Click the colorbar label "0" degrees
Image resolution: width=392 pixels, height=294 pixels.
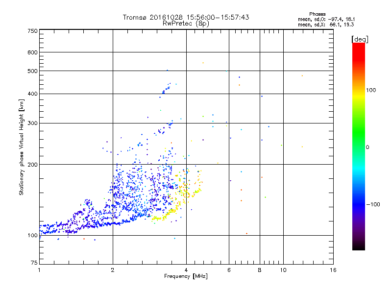pyautogui.click(x=367, y=147)
